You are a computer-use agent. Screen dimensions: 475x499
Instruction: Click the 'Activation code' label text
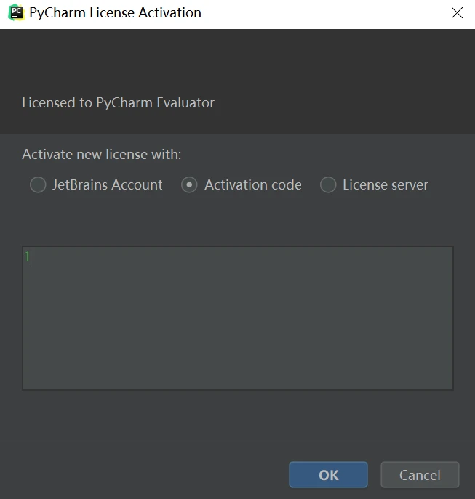coord(252,185)
